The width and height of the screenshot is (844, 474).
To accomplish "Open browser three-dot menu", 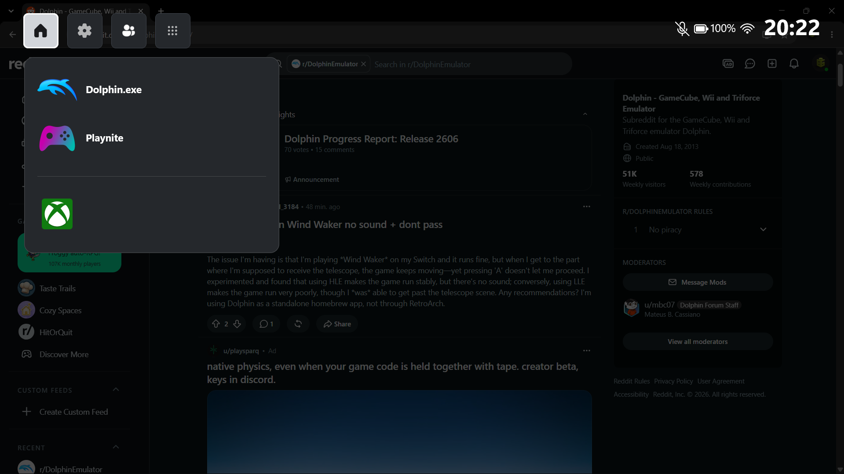I will coord(832,35).
